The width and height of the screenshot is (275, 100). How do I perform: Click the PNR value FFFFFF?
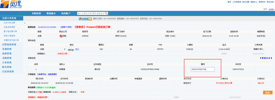pyautogui.click(x=160, y=49)
